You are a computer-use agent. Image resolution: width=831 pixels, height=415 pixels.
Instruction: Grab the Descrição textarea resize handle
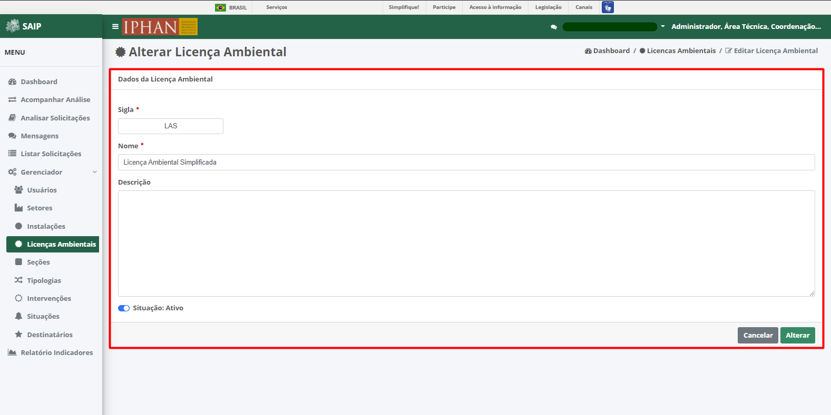click(x=812, y=293)
